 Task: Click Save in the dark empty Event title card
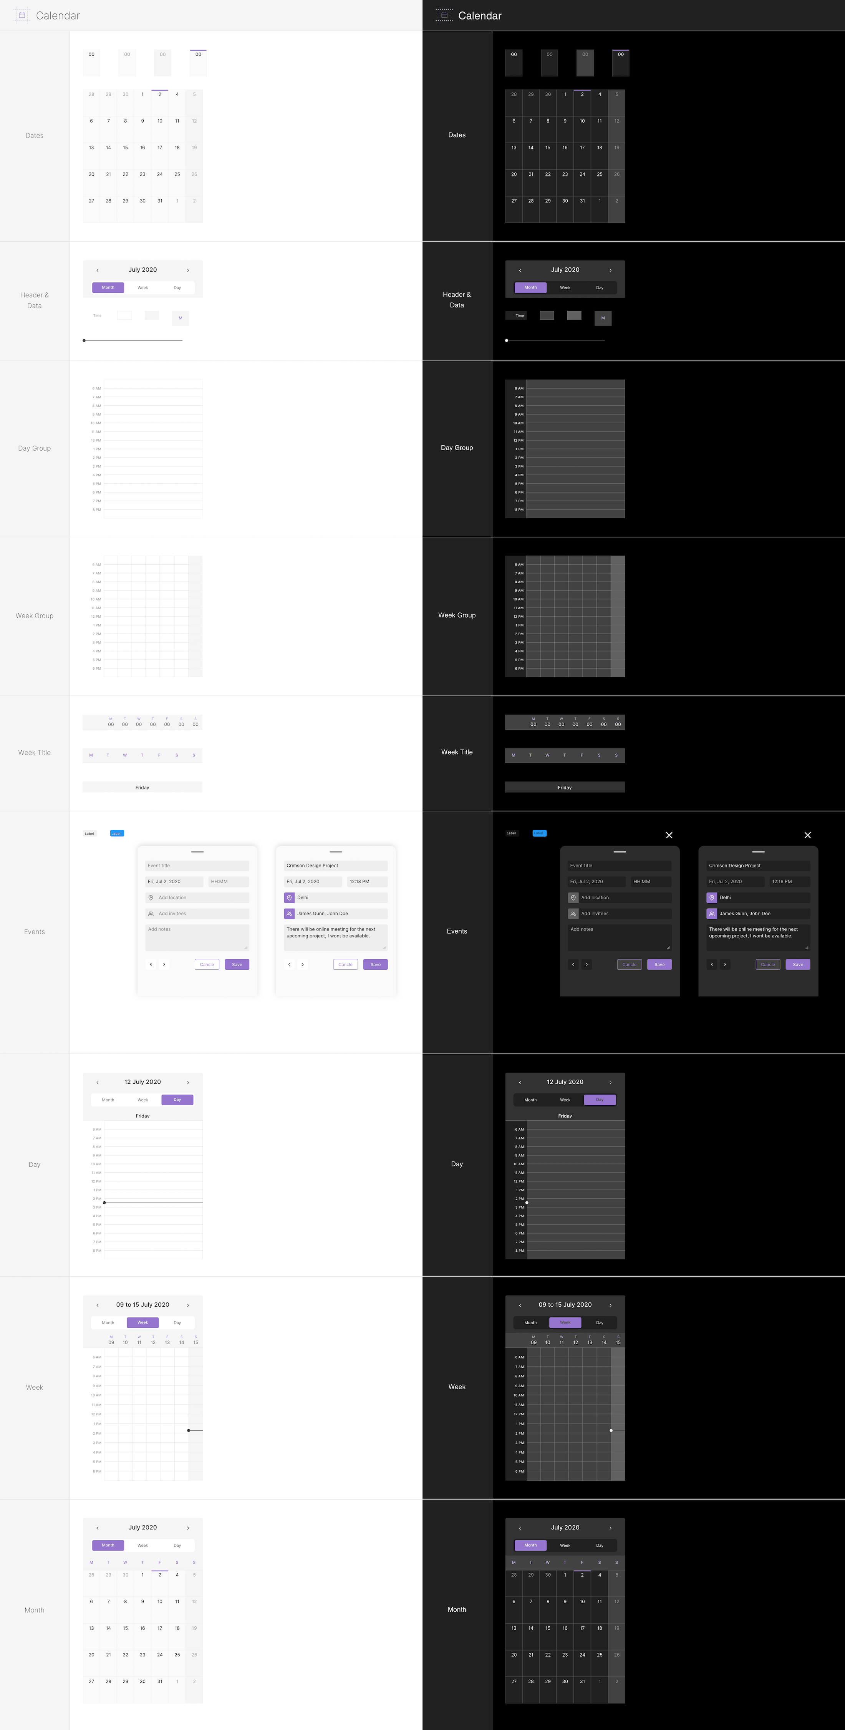click(660, 964)
